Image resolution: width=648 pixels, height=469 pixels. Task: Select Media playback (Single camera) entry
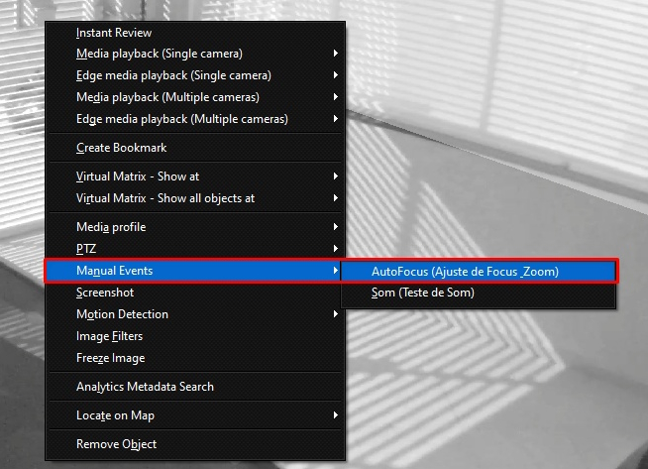pos(195,54)
